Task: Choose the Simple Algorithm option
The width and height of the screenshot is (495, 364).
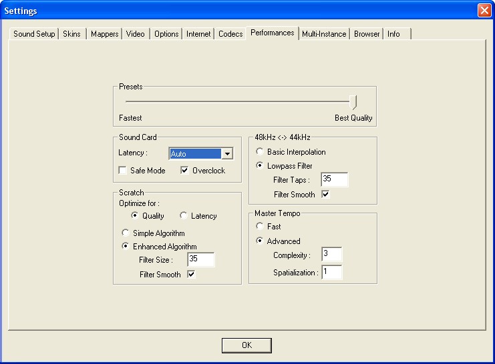Action: tap(125, 233)
